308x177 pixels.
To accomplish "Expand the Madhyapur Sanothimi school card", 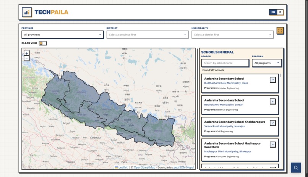I will [272, 145].
